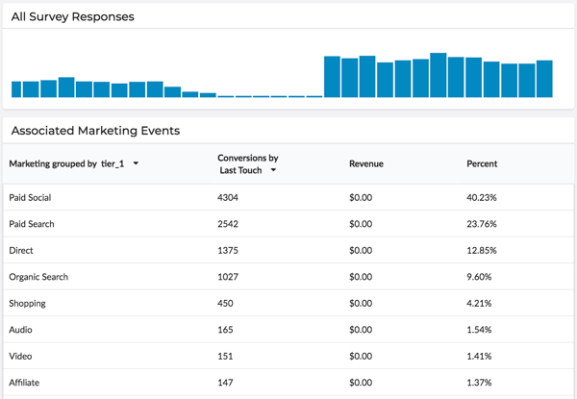Image resolution: width=577 pixels, height=399 pixels.
Task: Click the 40.23% percent value
Action: tap(482, 197)
